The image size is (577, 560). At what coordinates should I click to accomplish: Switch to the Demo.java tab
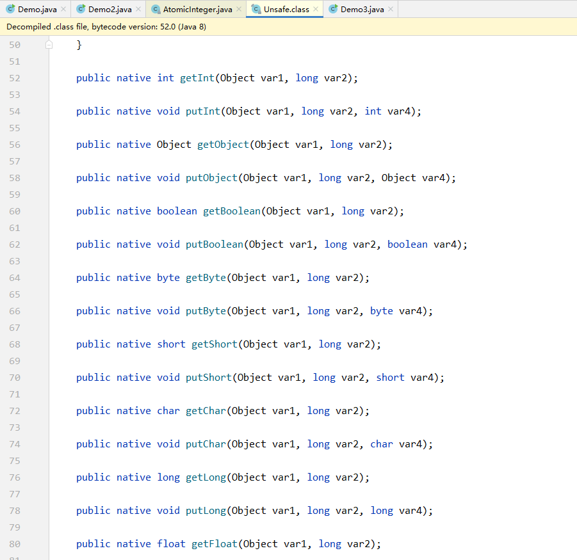point(37,9)
